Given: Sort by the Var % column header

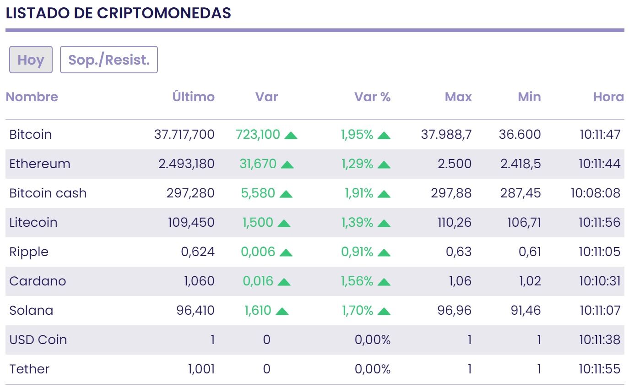Looking at the screenshot, I should [372, 97].
